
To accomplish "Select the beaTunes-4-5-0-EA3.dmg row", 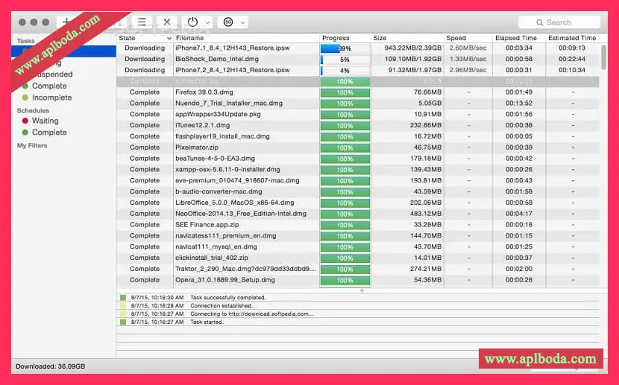I will click(358, 159).
